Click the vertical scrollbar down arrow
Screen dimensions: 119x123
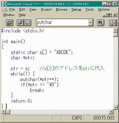116,107
